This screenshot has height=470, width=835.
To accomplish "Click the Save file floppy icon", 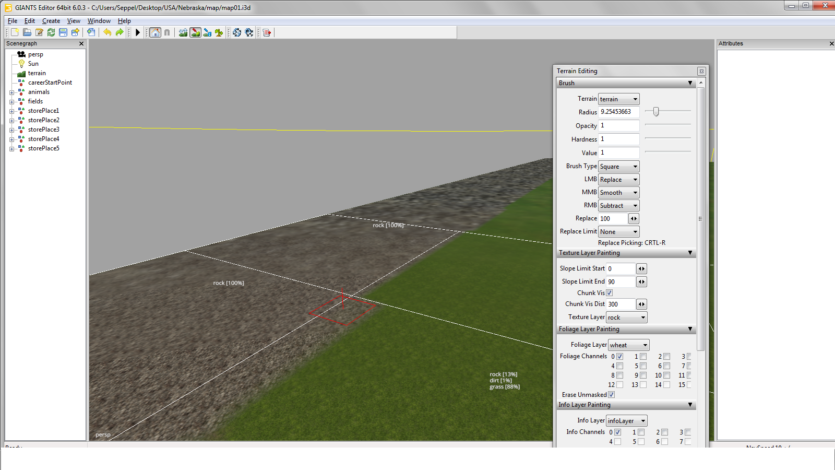I will [63, 32].
